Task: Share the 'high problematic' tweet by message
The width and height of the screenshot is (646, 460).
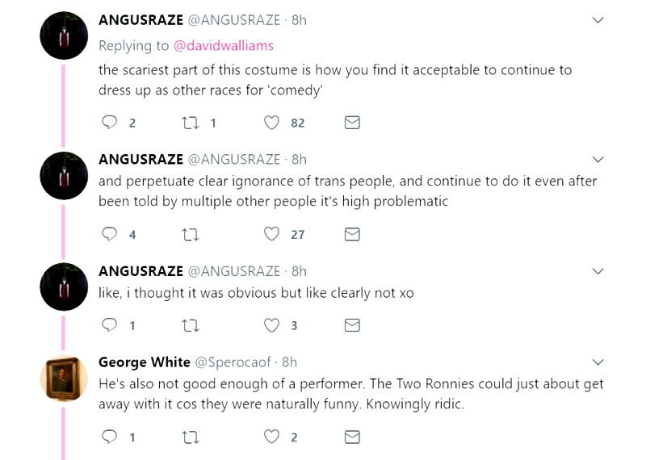Action: pyautogui.click(x=352, y=234)
